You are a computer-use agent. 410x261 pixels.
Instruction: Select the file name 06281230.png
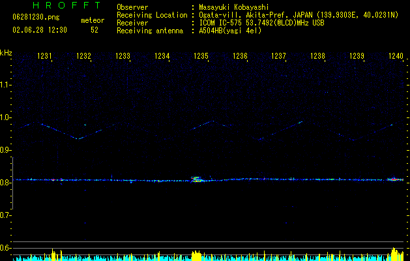click(36, 18)
